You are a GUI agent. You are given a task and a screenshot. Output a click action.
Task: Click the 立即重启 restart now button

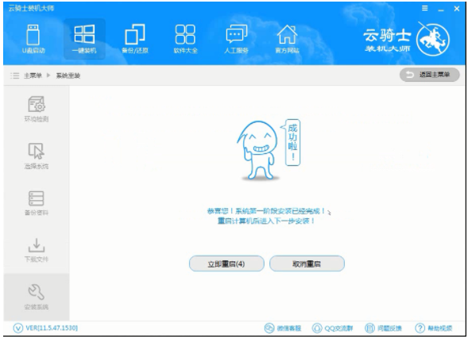226,264
